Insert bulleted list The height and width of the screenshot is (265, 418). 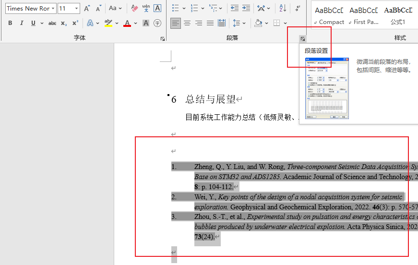(176, 8)
